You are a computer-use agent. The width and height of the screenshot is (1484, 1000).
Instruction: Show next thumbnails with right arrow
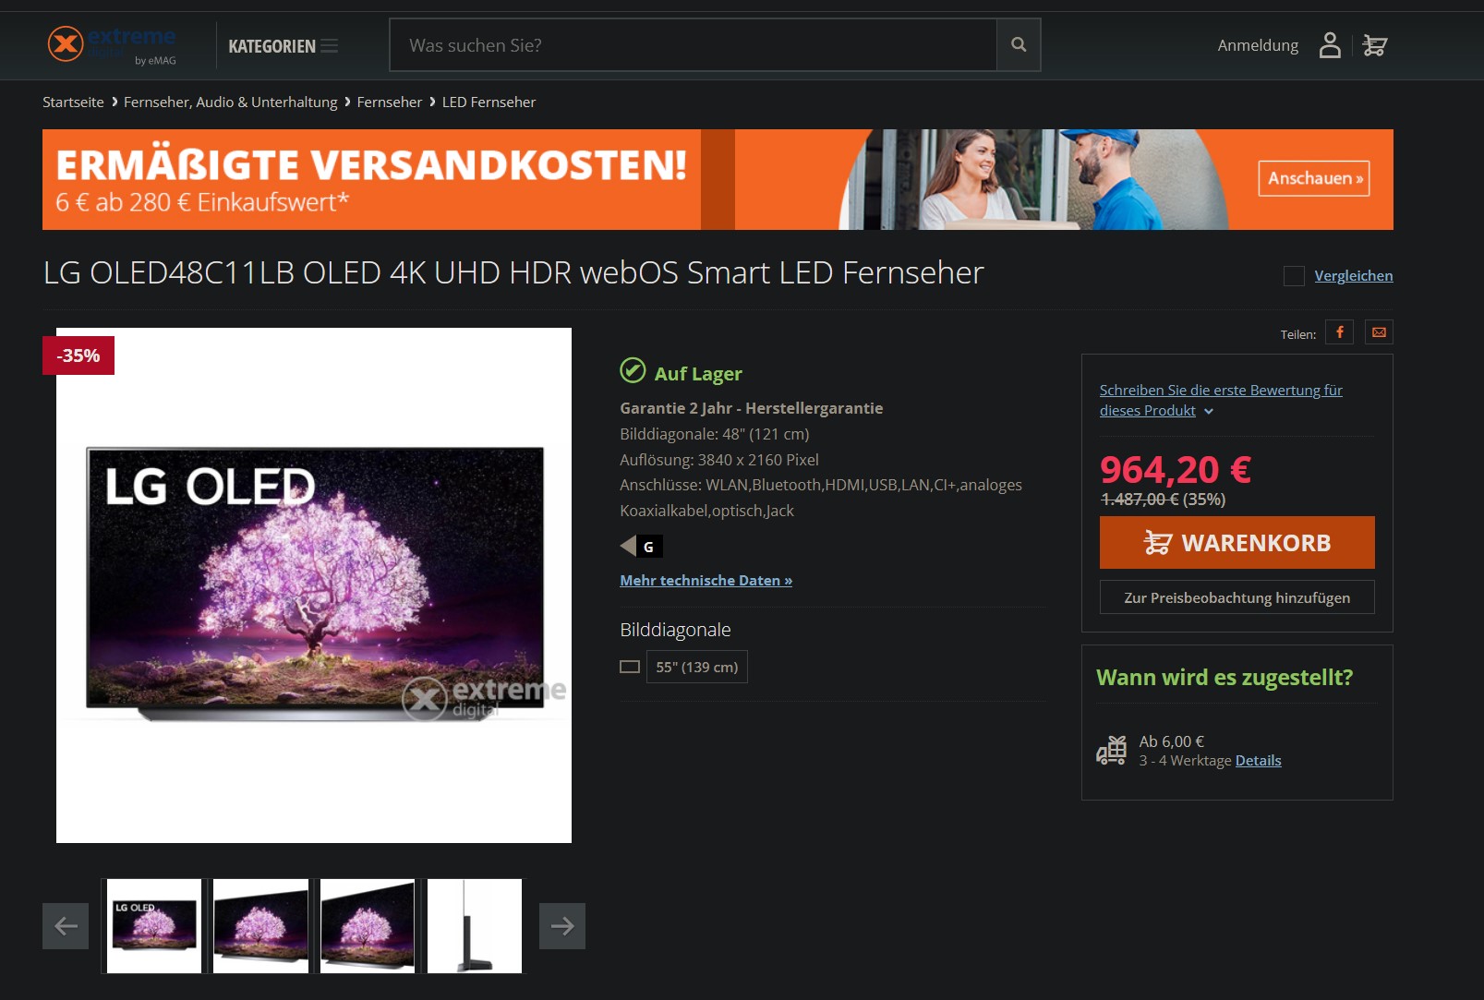562,926
